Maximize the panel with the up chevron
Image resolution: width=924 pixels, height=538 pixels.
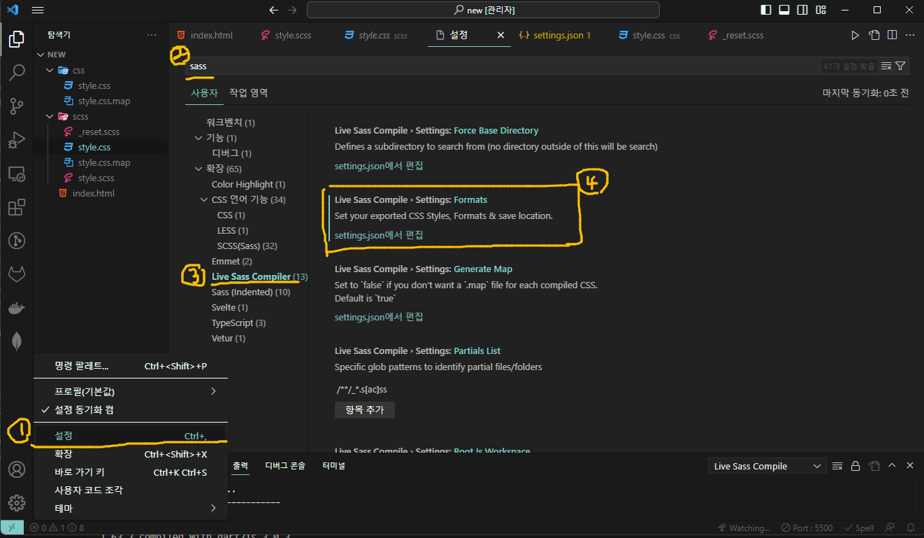pos(892,466)
